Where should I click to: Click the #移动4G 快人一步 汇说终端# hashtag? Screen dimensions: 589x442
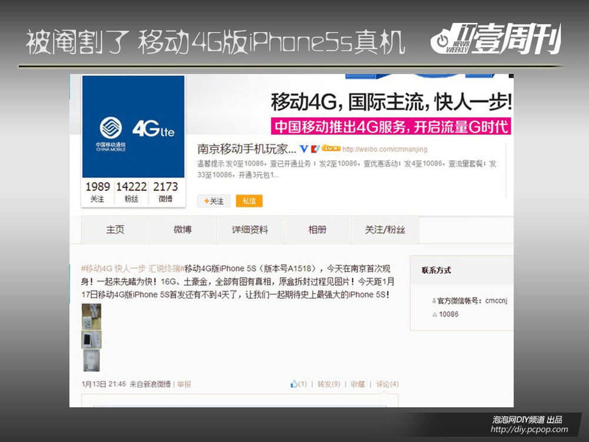(133, 269)
